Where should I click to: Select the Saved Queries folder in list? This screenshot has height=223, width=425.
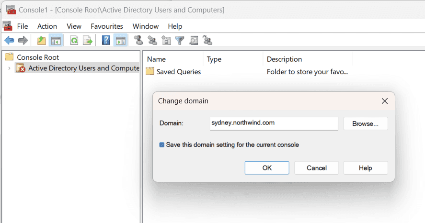[x=178, y=72]
